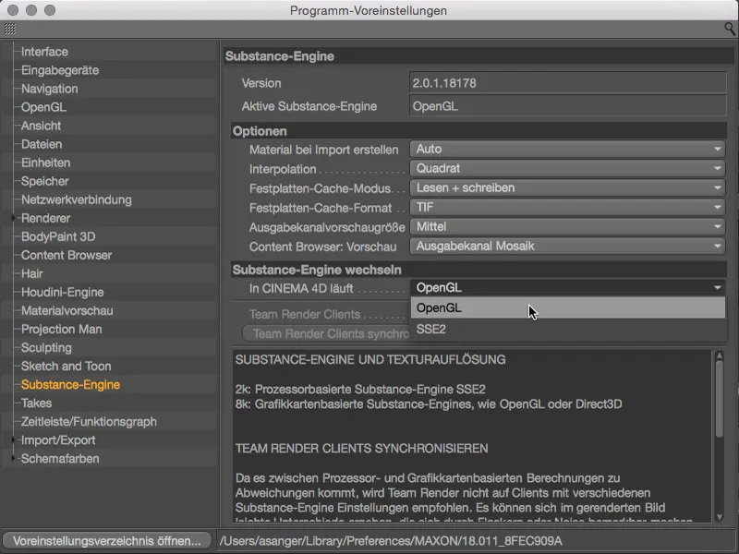This screenshot has height=554, width=739.
Task: Open Materialvorschau settings
Action: click(x=67, y=310)
